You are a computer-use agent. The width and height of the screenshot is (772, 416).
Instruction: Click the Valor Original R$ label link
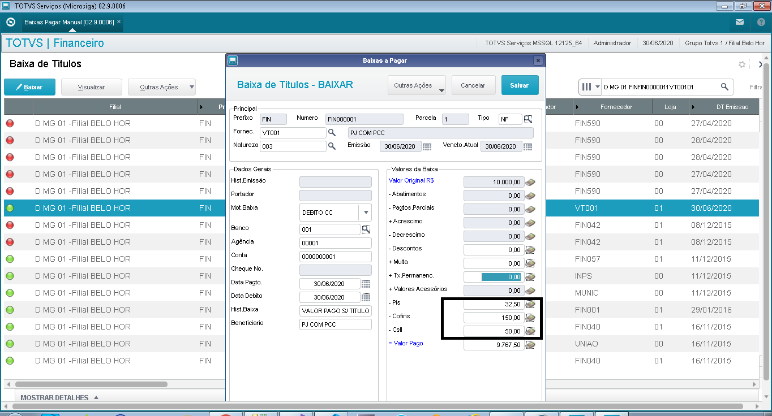411,181
